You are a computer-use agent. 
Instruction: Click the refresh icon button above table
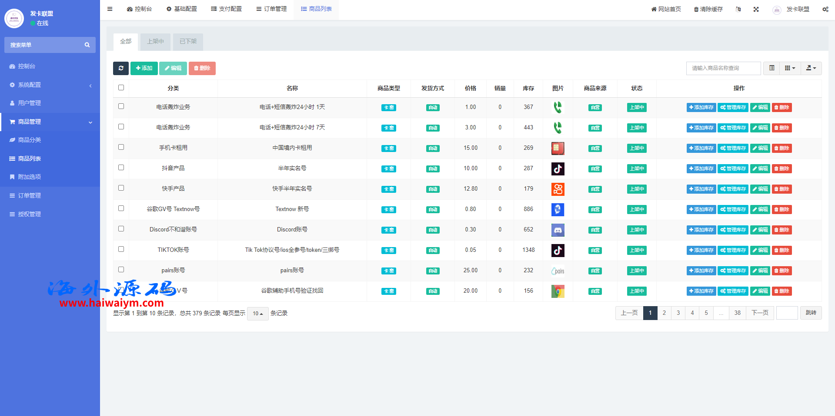[x=121, y=68]
